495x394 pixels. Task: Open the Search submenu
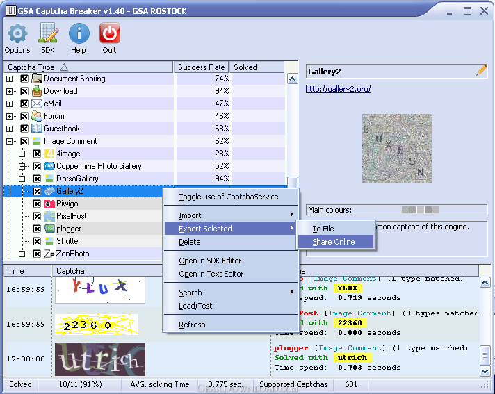click(230, 293)
